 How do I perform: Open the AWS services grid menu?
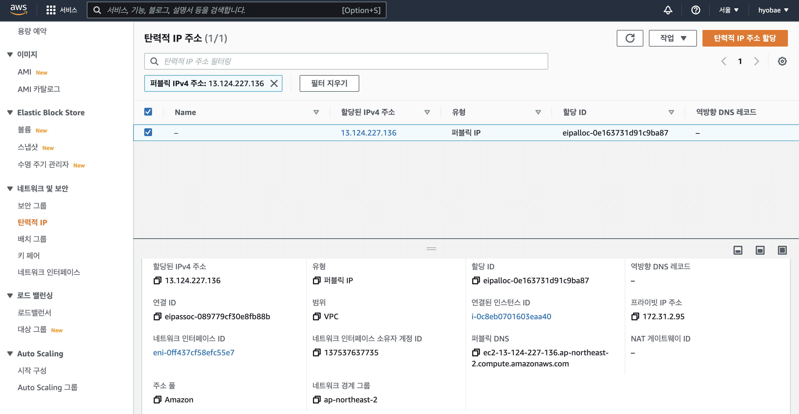[51, 10]
